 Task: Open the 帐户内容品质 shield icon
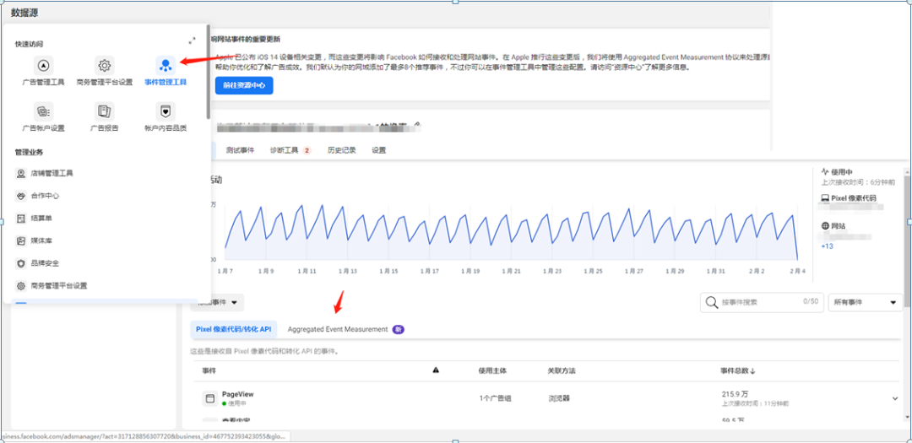point(166,111)
